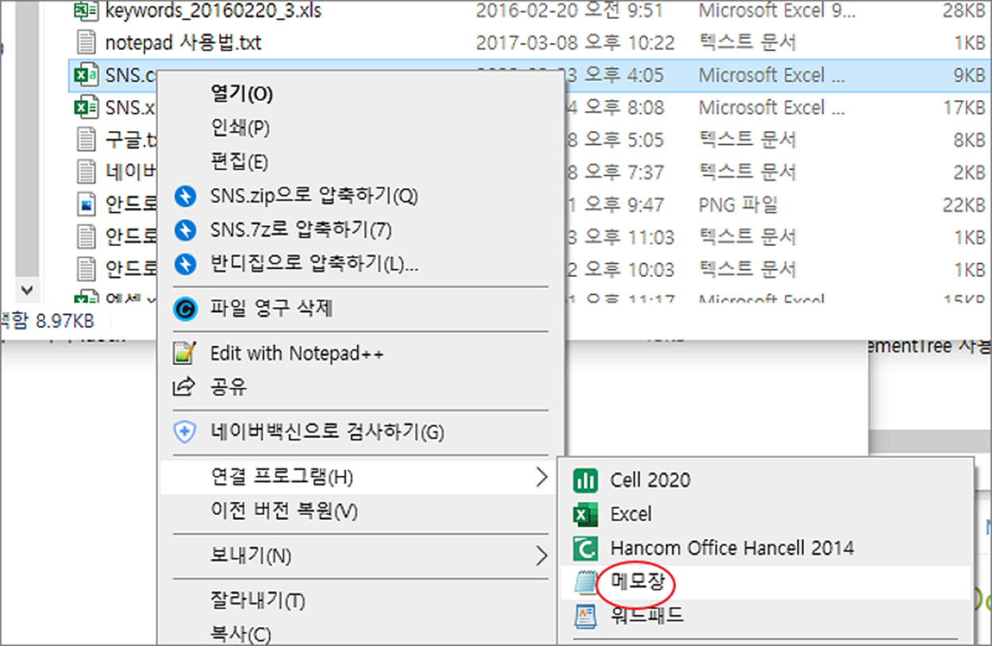Click type PNG 파일
The image size is (992, 646).
(739, 205)
